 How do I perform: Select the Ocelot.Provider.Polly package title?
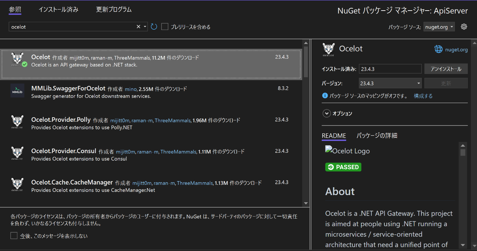[x=61, y=120]
